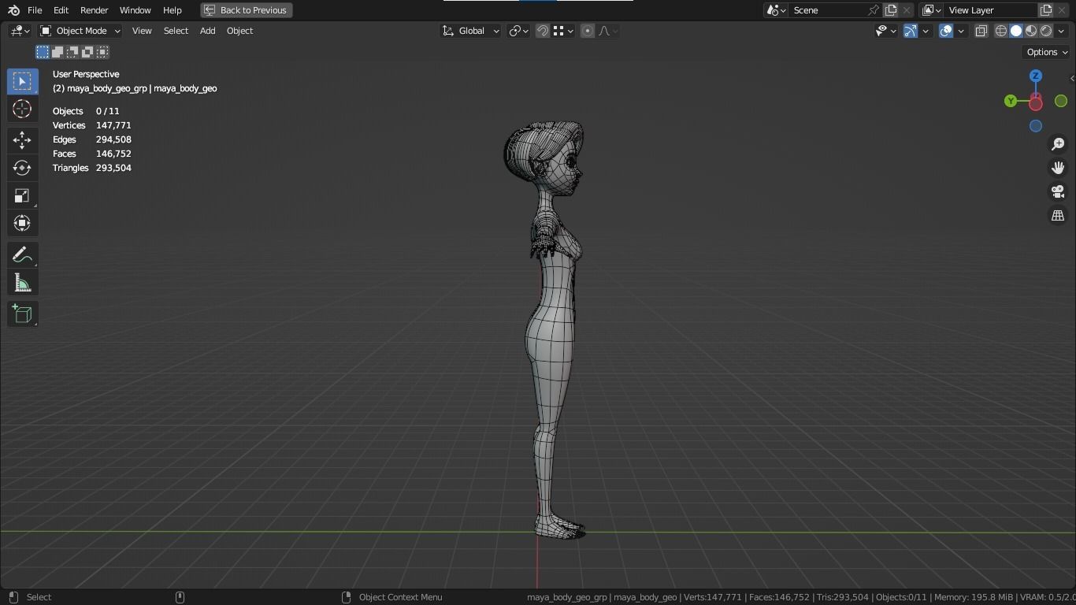Open snapping options dropdown
The image size is (1076, 605).
[562, 31]
